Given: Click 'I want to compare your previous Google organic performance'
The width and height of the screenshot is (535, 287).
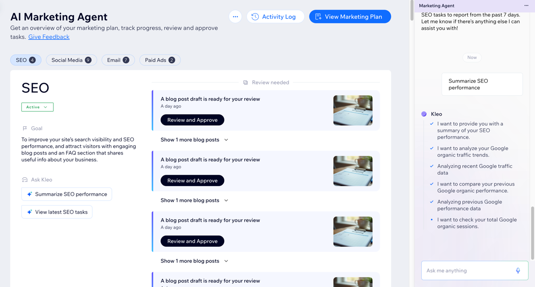Looking at the screenshot, I should click(476, 187).
